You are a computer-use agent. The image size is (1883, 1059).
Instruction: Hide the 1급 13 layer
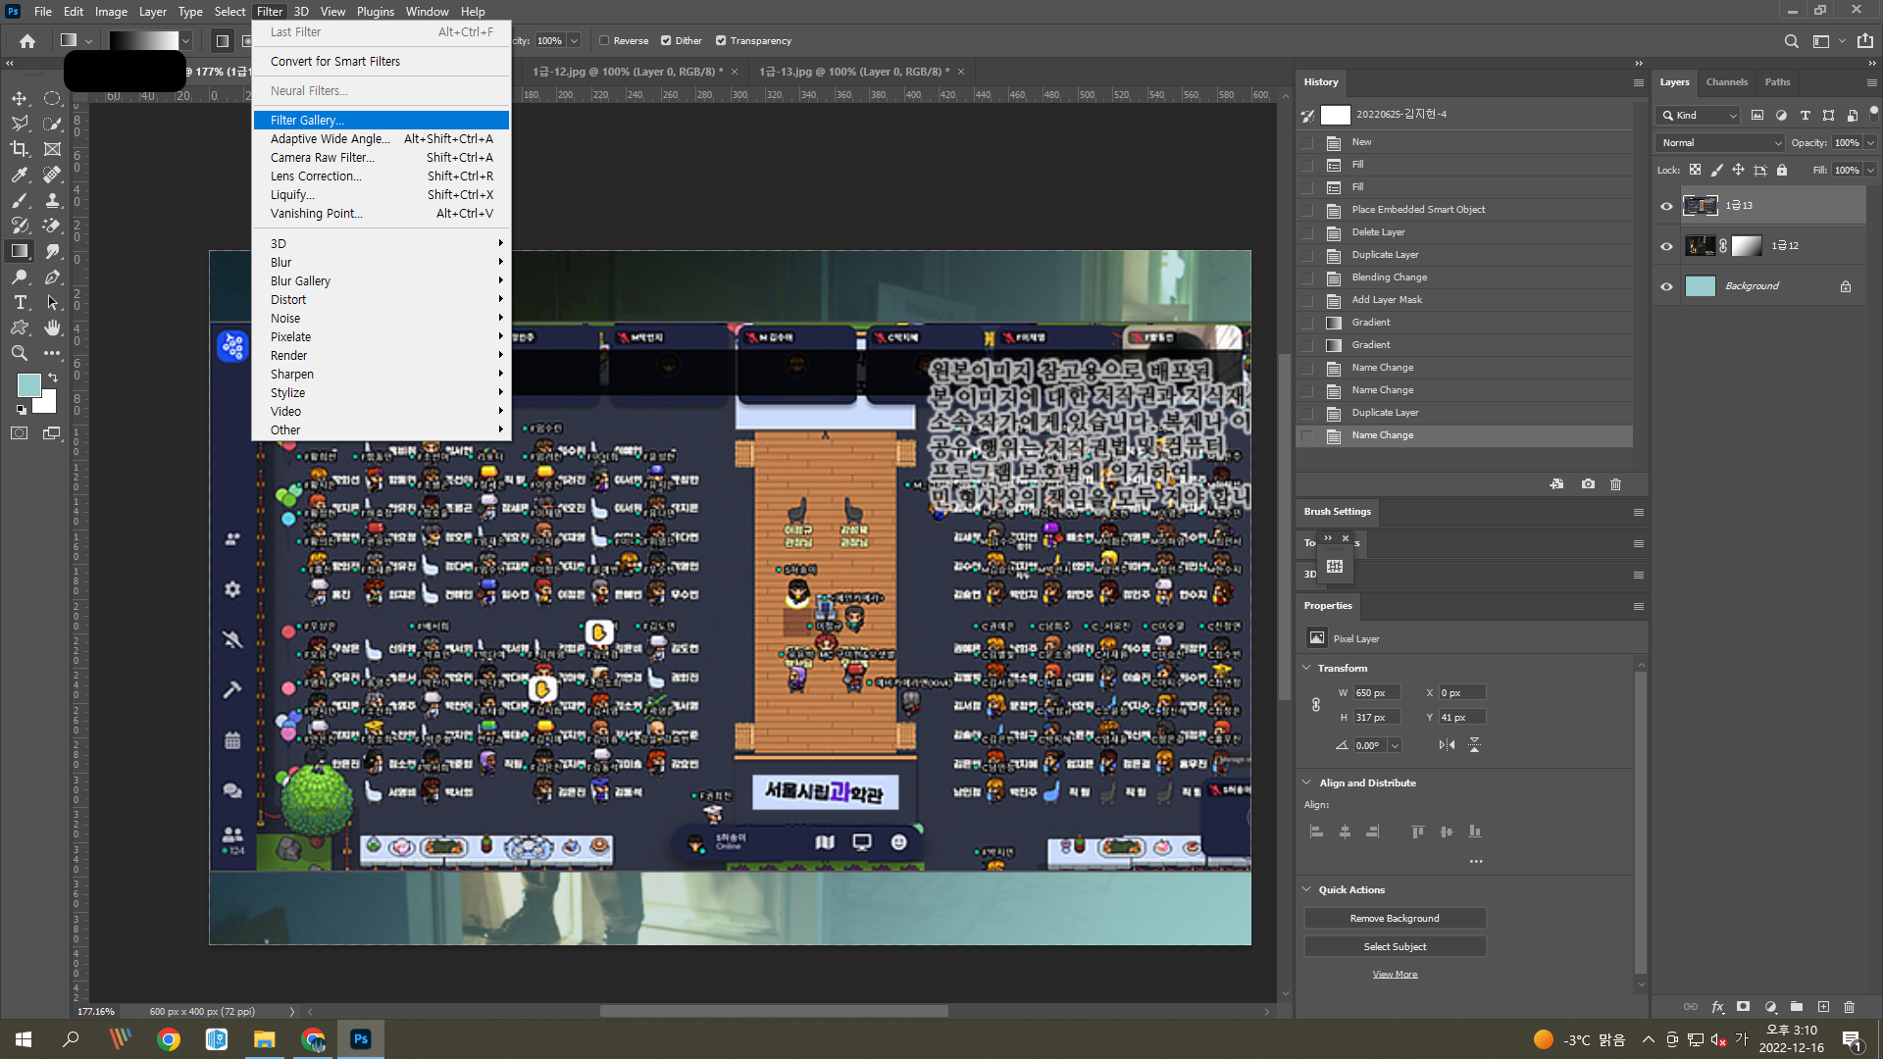click(x=1666, y=206)
